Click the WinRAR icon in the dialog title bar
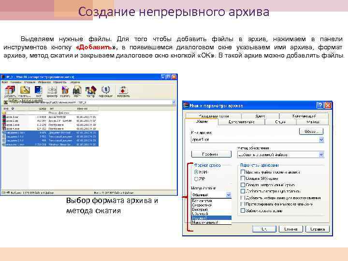The image size is (348, 261). click(x=186, y=105)
